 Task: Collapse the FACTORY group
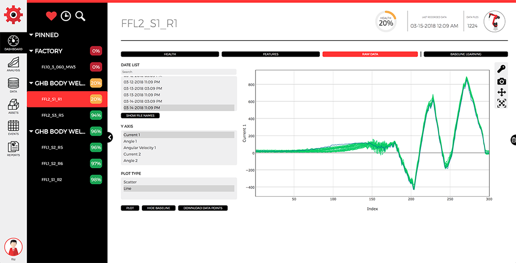click(31, 51)
